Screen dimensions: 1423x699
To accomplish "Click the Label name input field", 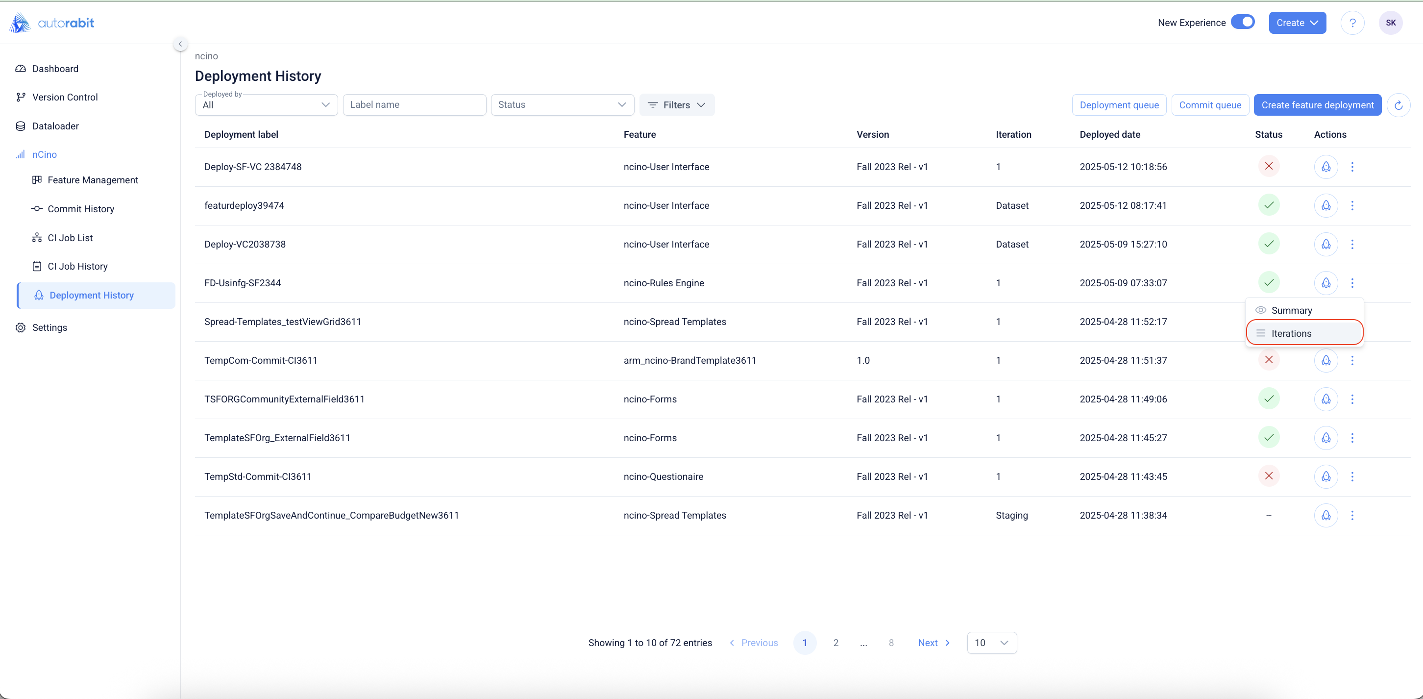I will pyautogui.click(x=414, y=105).
